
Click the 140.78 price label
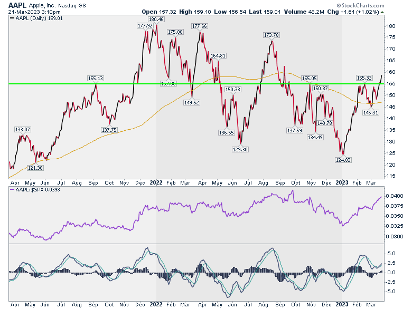tap(325, 123)
